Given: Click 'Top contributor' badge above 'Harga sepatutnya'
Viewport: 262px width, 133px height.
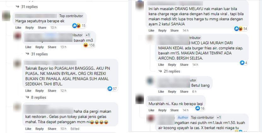Looking at the screenshot, I should pyautogui.click(x=71, y=16).
